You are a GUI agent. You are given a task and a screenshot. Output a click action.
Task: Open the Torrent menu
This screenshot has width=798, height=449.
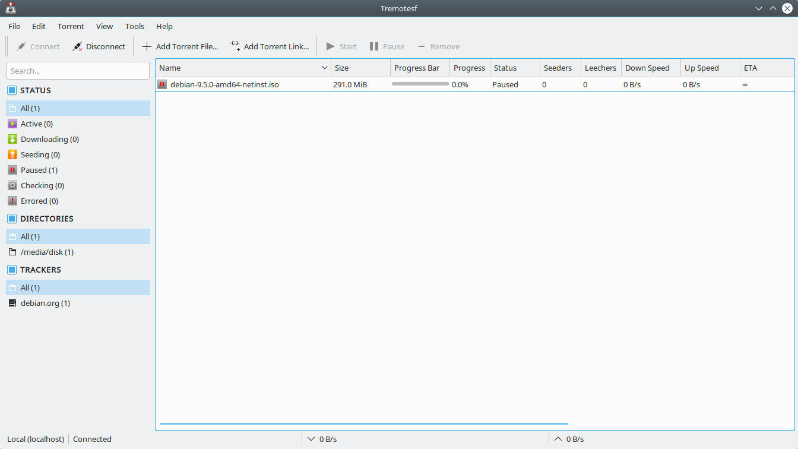[x=71, y=26]
